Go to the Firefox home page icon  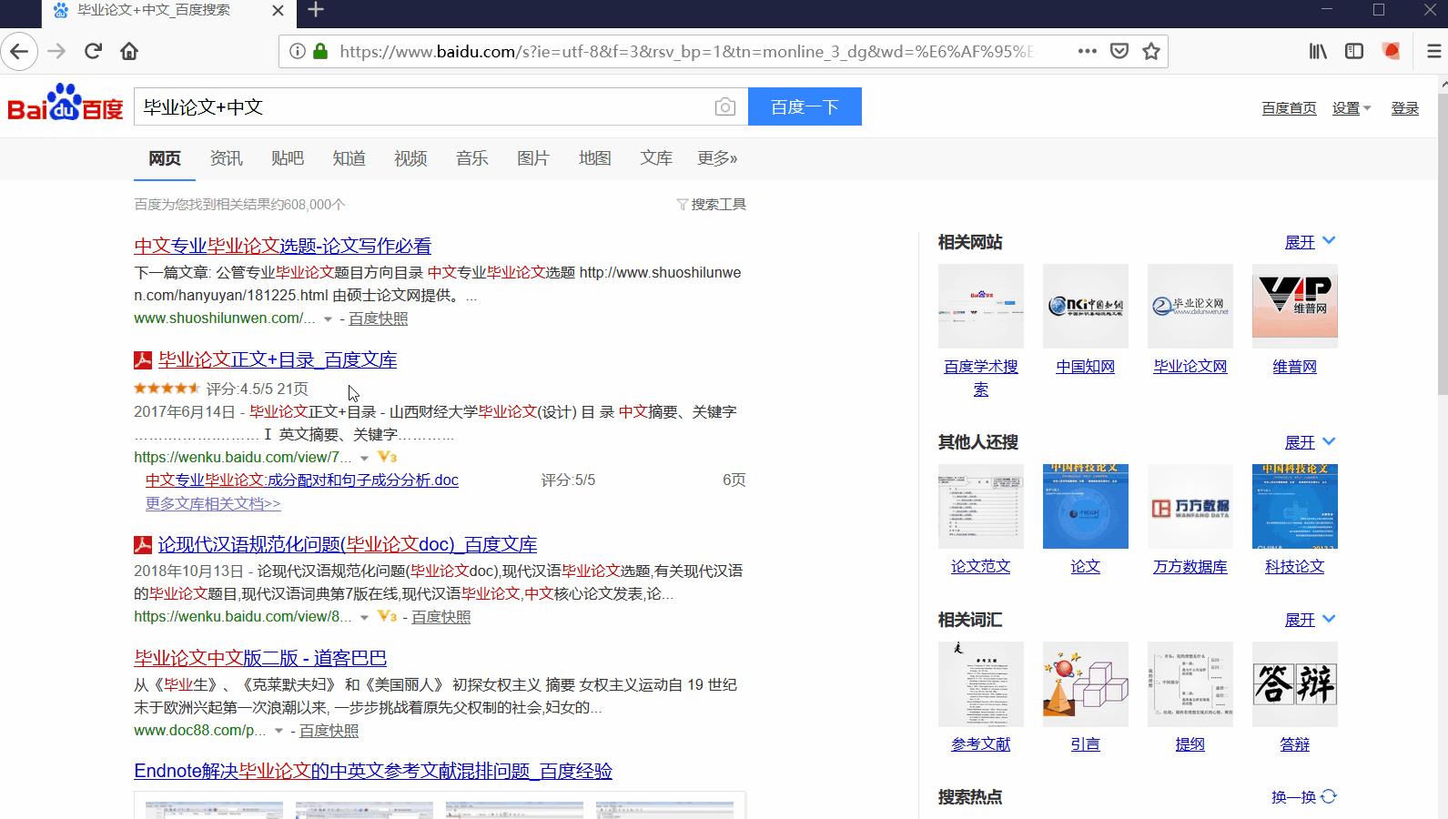129,51
